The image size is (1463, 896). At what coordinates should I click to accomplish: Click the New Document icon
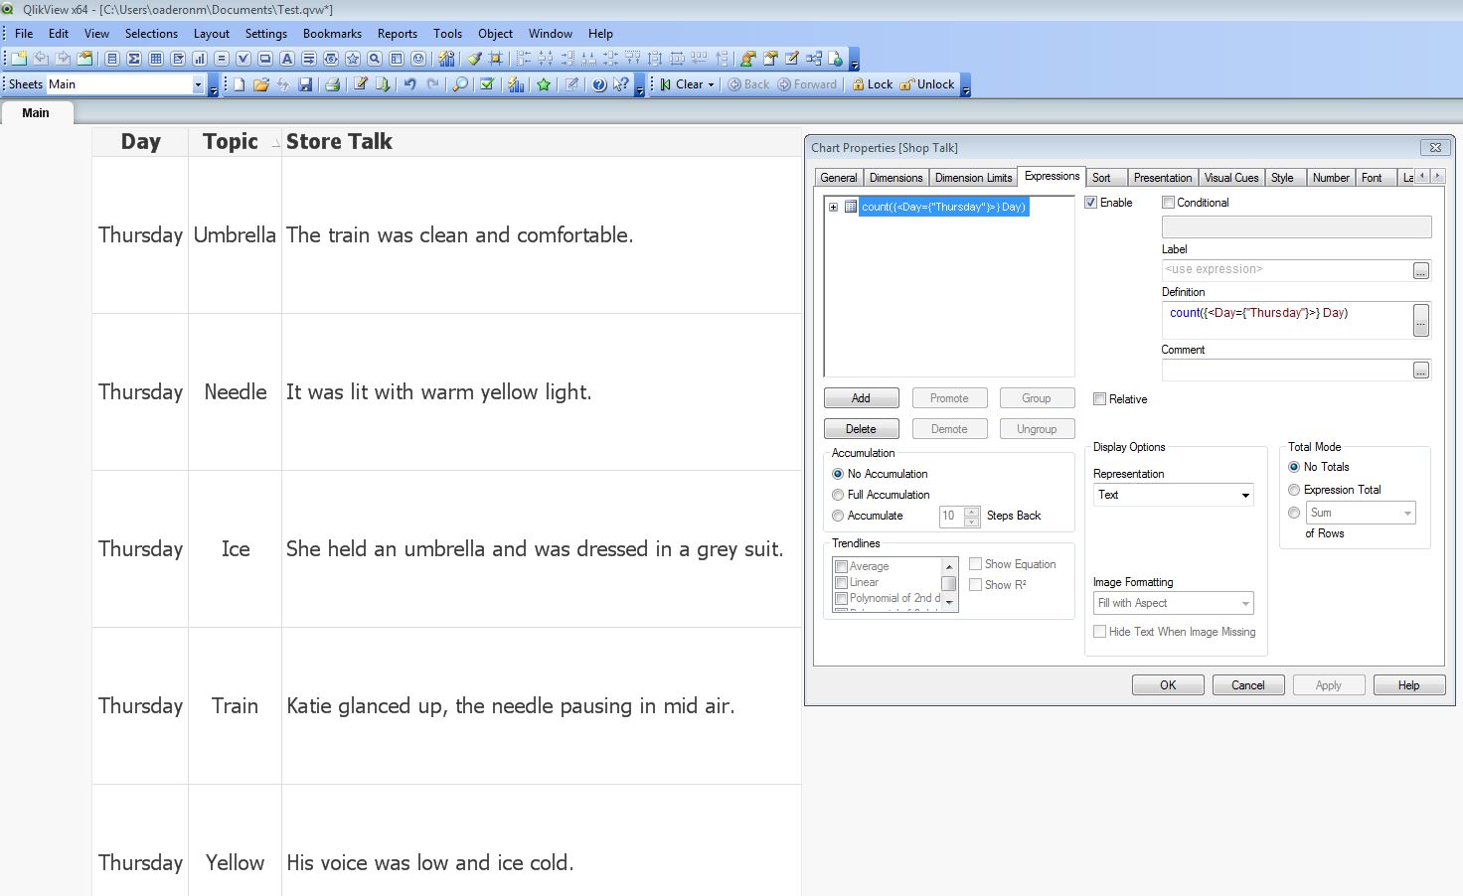(x=240, y=84)
